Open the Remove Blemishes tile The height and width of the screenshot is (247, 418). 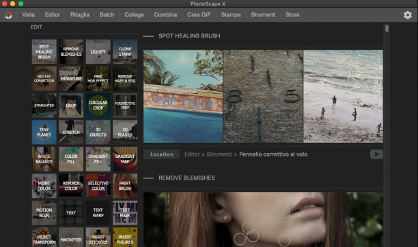click(x=71, y=52)
